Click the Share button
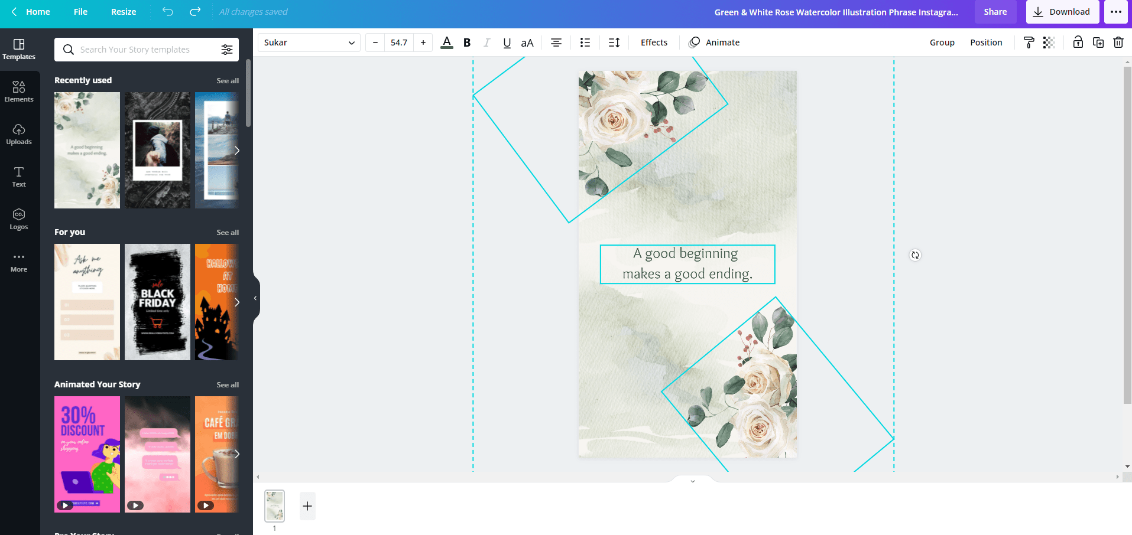Screen dimensions: 1132x535 [x=995, y=11]
